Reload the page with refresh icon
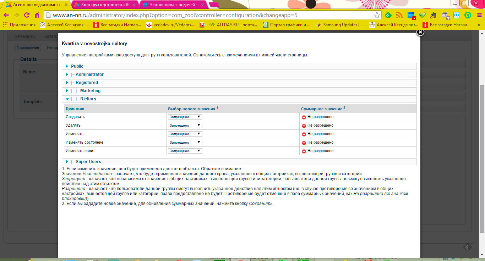 [27, 15]
